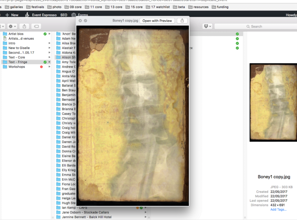Open the Dropbox toolbar menu
The width and height of the screenshot is (297, 220).
tap(207, 26)
